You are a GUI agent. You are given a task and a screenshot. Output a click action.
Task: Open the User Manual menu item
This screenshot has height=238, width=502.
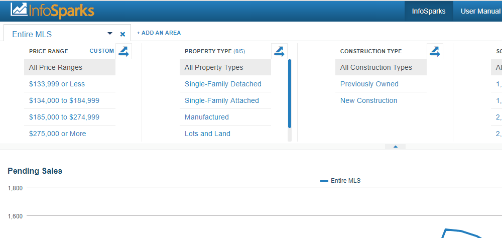pos(480,11)
